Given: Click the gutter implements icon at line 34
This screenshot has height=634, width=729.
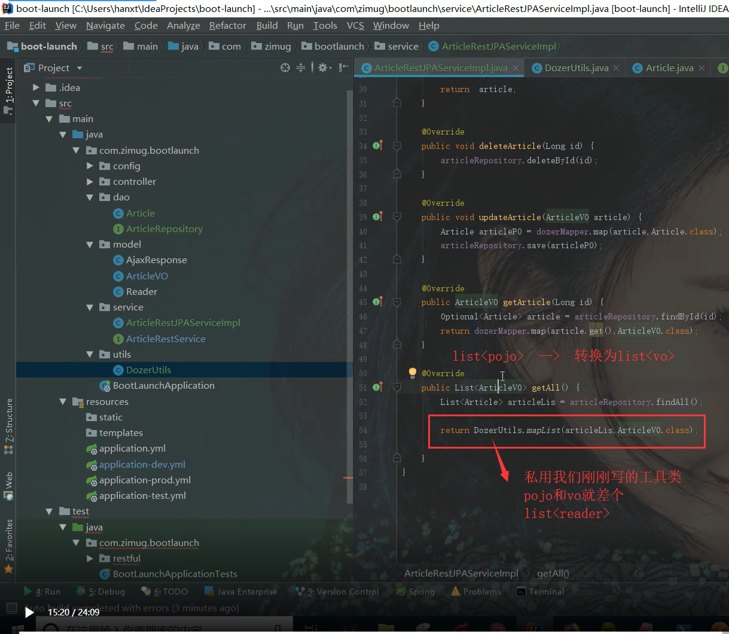Looking at the screenshot, I should click(377, 145).
